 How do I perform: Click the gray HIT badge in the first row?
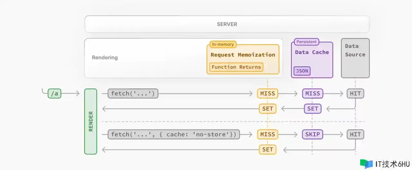pyautogui.click(x=355, y=93)
